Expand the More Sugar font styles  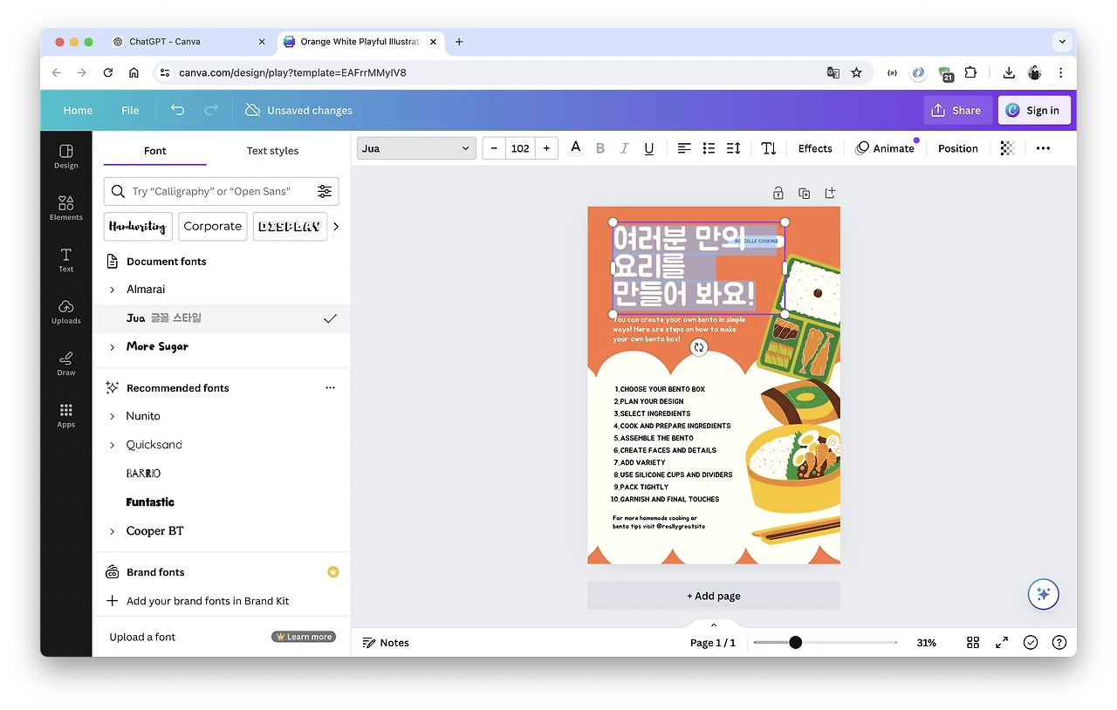coord(113,347)
